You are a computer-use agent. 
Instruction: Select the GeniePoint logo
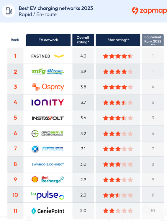pyautogui.click(x=48, y=211)
